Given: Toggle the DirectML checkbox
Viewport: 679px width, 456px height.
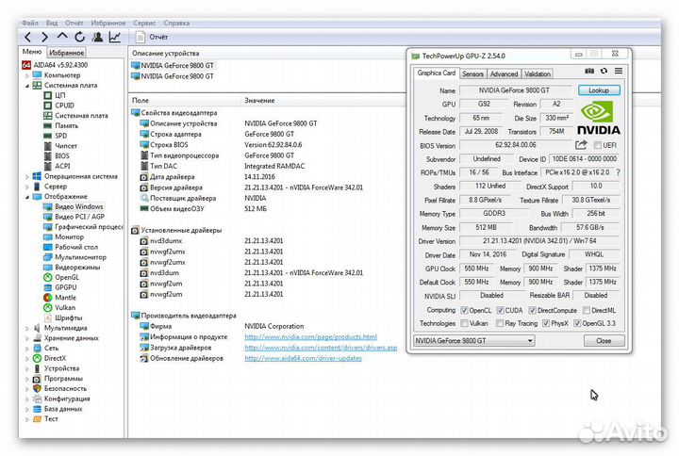Looking at the screenshot, I should pos(587,309).
